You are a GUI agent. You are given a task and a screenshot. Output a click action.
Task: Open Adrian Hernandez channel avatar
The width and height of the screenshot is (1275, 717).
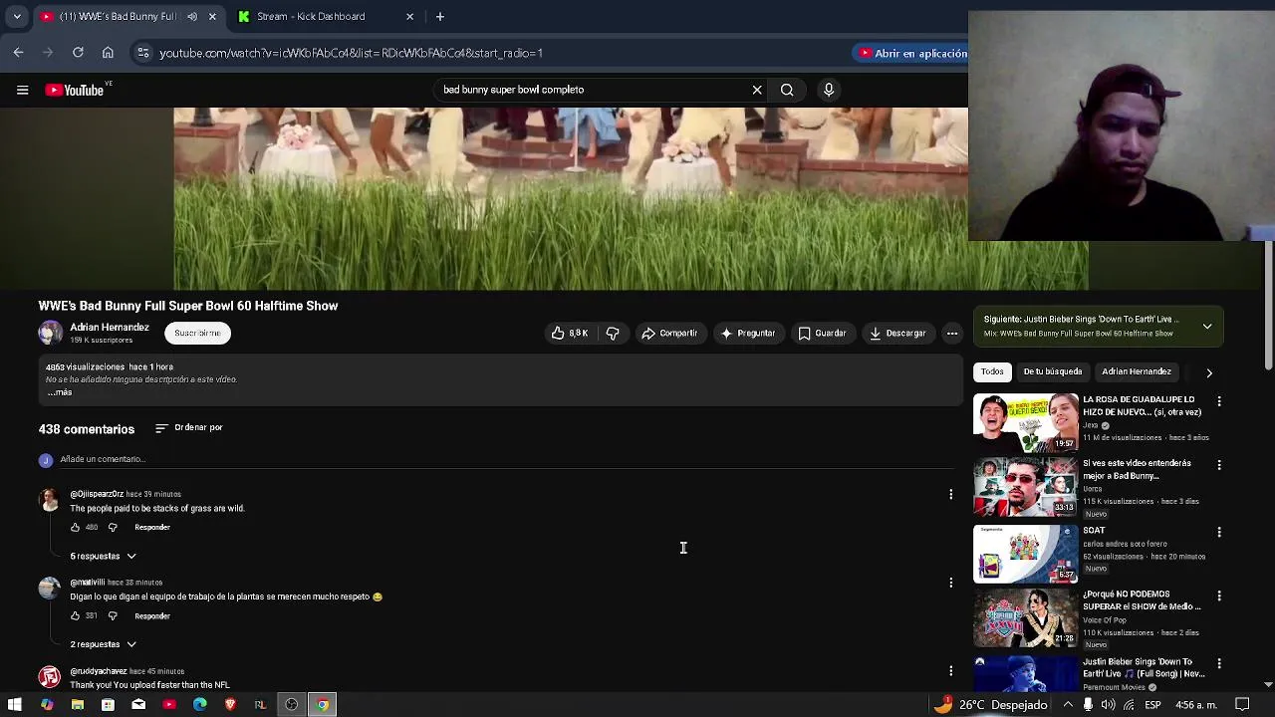tap(50, 333)
